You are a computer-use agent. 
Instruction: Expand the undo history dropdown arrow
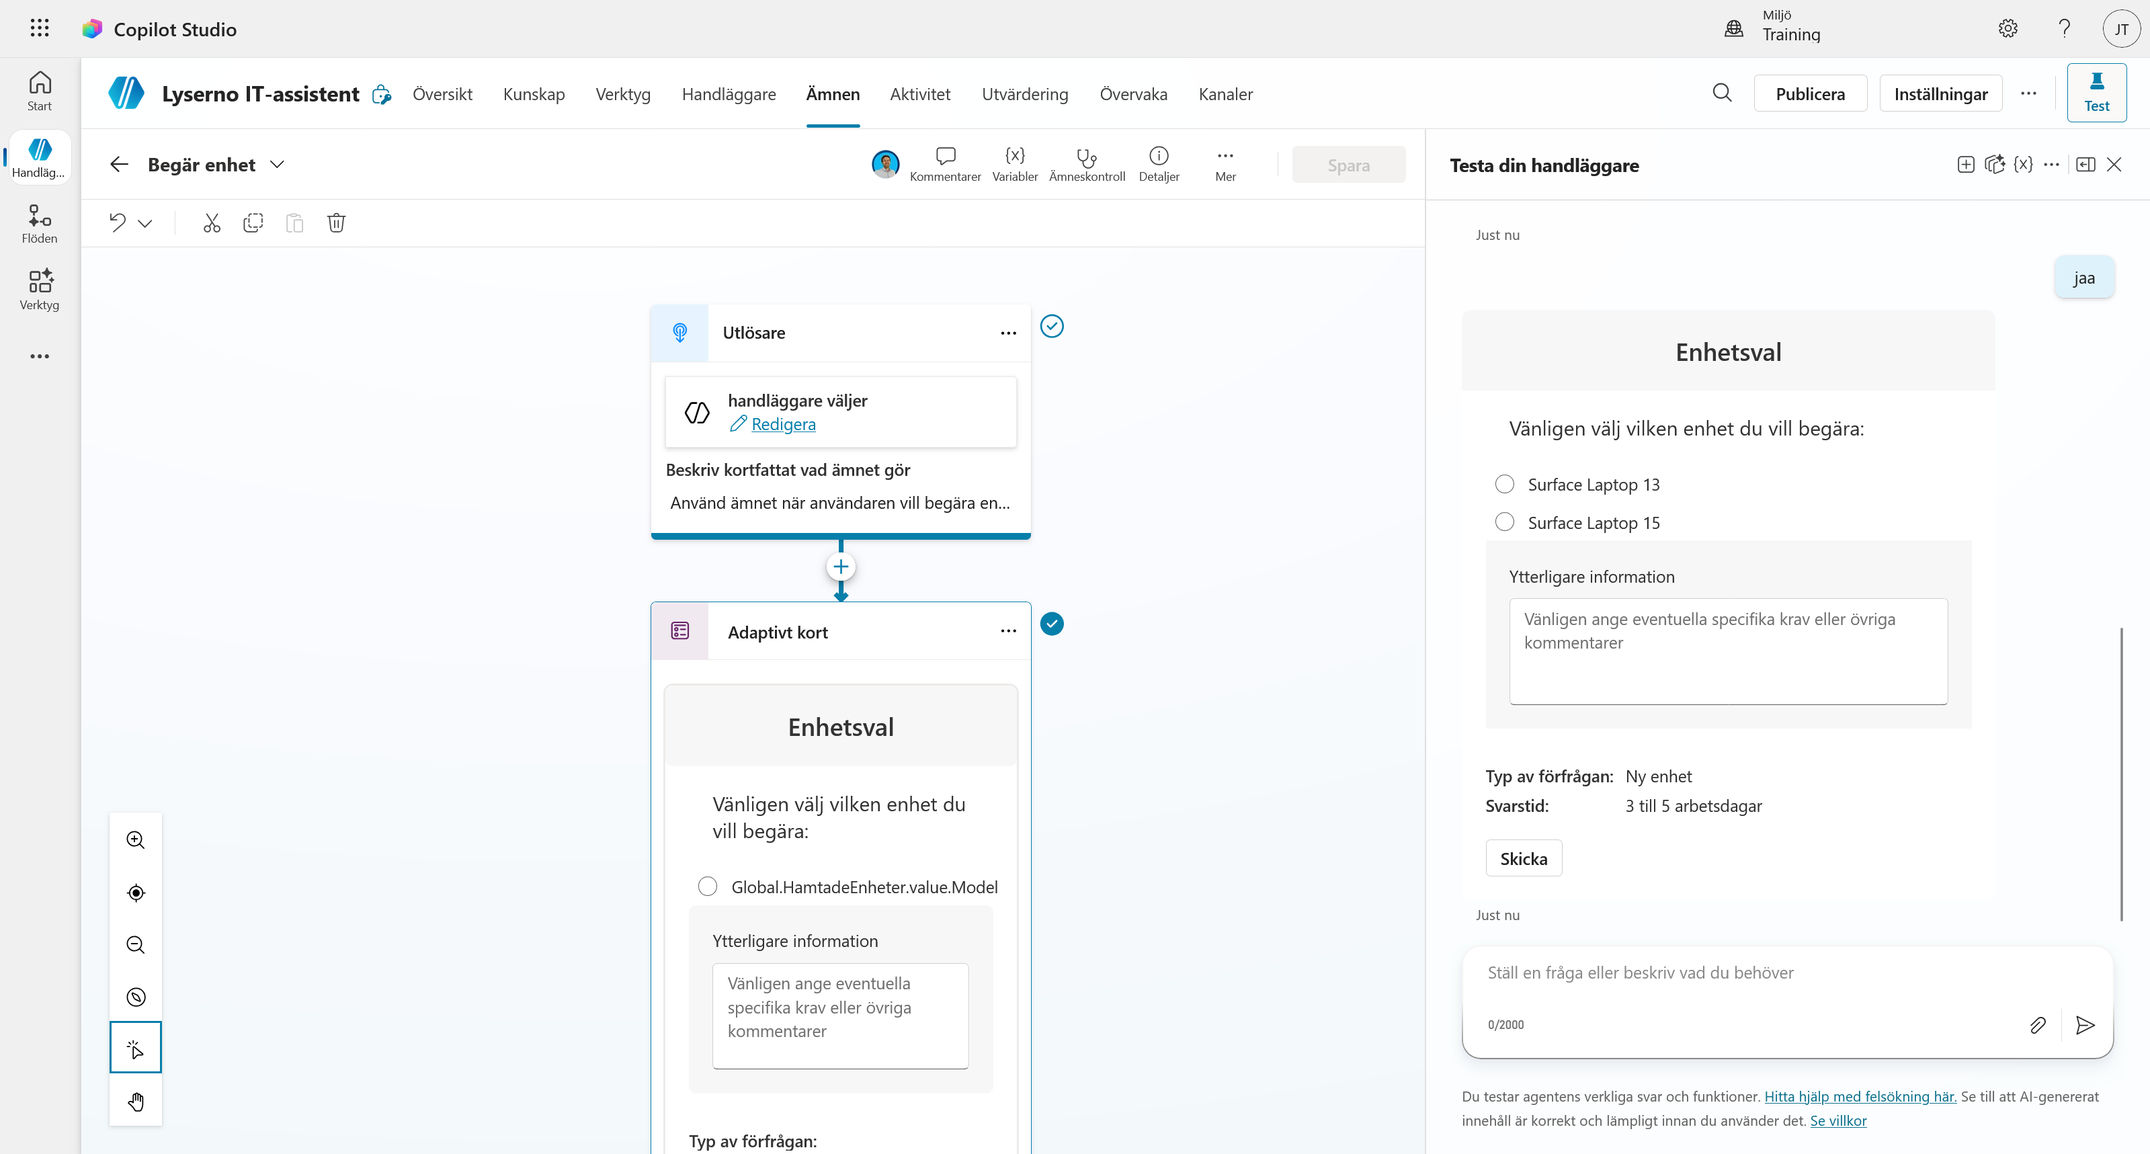tap(145, 222)
